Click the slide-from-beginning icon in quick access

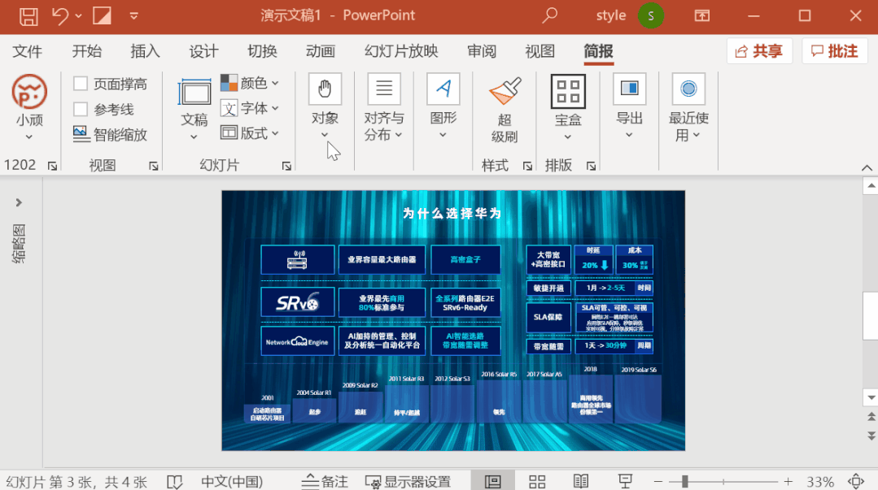[x=102, y=15]
